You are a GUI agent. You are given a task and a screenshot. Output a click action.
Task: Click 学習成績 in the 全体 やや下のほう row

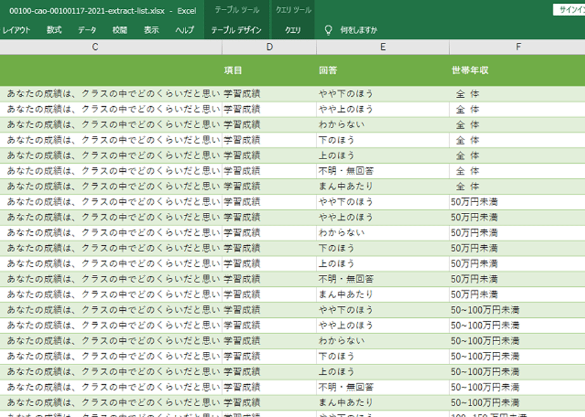pos(269,94)
